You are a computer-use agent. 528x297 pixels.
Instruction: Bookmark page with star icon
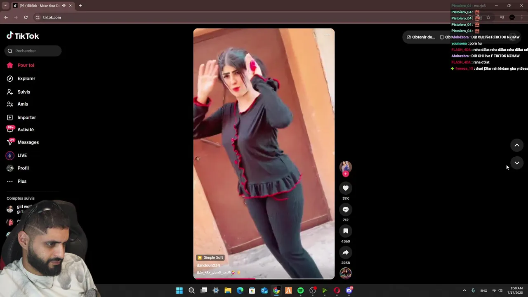point(488,17)
